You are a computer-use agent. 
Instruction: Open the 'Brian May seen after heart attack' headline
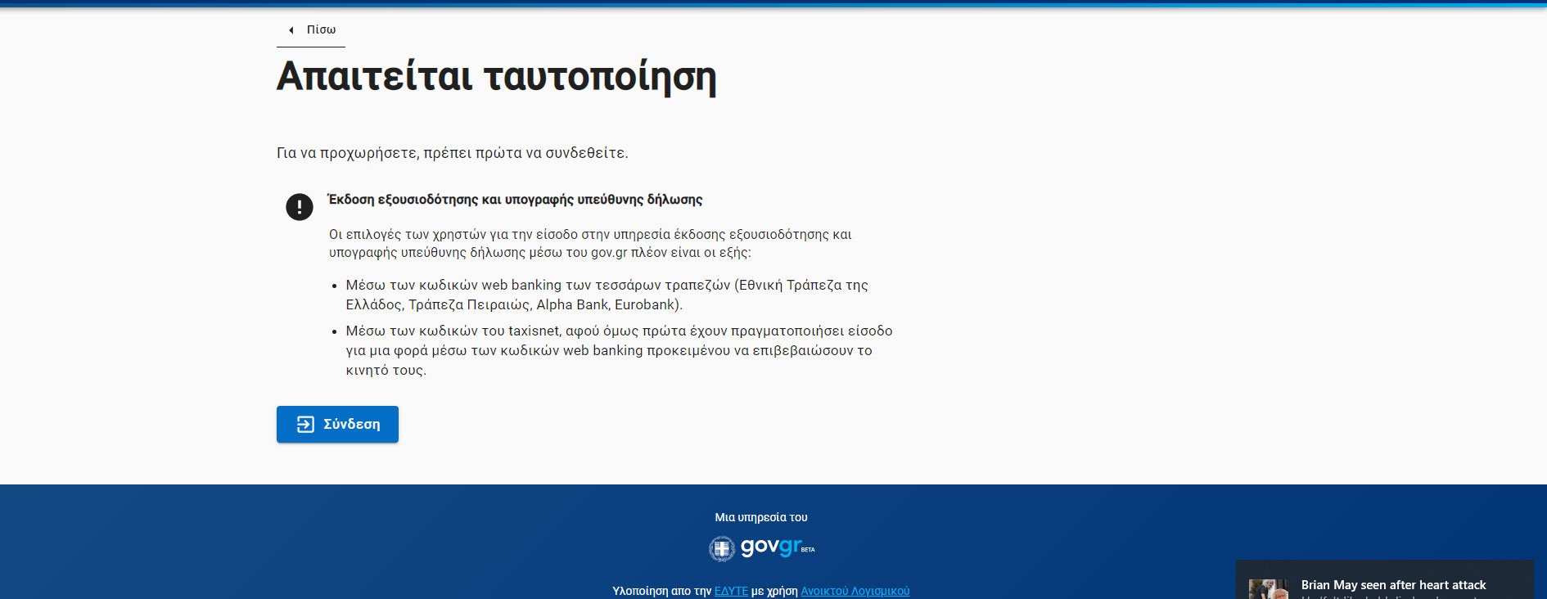tap(1393, 585)
